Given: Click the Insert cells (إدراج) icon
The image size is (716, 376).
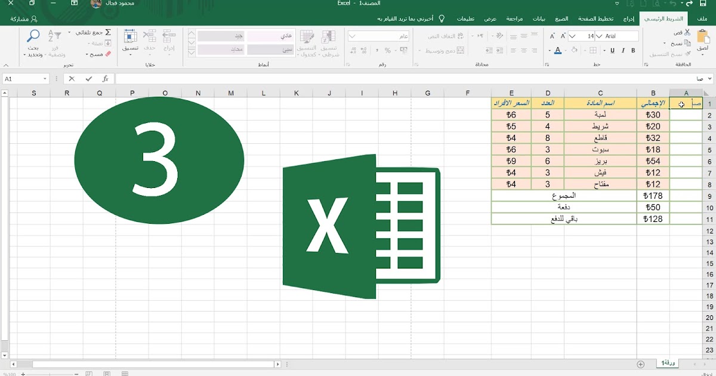Looking at the screenshot, I should 169,36.
